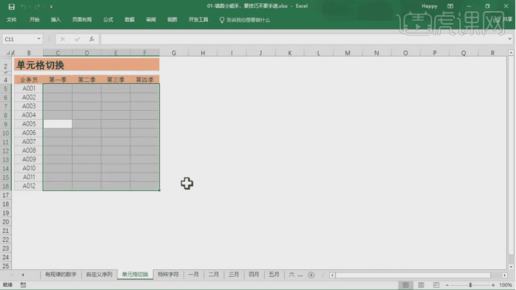Expand the formula bar chevron
Viewport: 516px width, 290px height.
(510, 39)
